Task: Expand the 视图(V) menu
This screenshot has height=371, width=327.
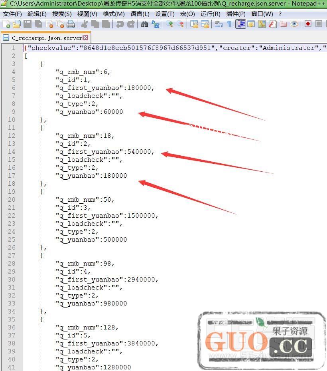Action: (x=87, y=14)
